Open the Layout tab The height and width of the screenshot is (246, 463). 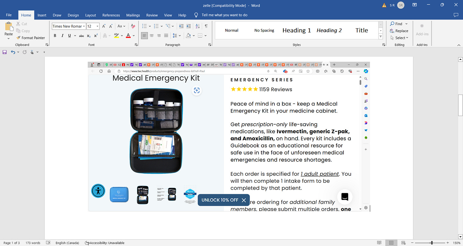coord(91,15)
